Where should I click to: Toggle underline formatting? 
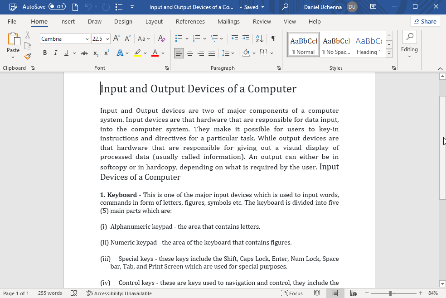tap(65, 53)
